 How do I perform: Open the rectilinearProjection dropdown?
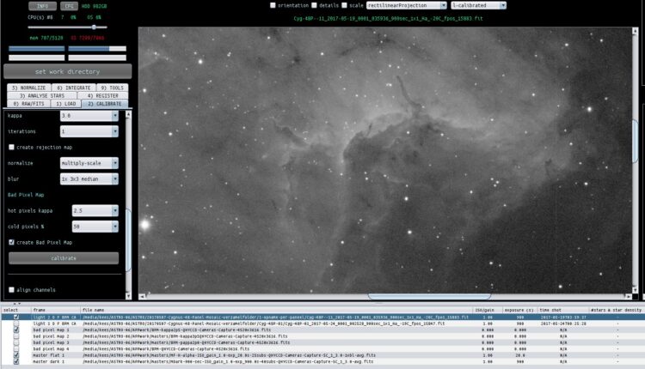pyautogui.click(x=407, y=5)
